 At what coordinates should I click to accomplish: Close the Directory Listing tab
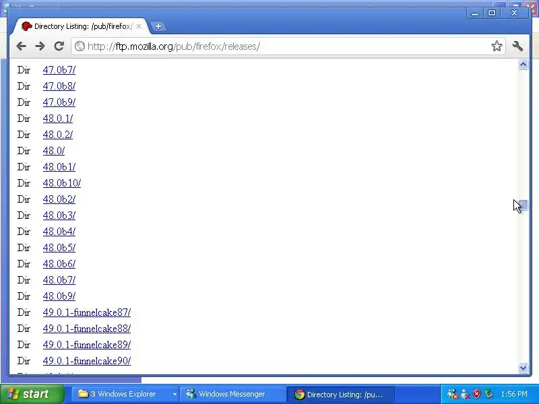[x=139, y=26]
